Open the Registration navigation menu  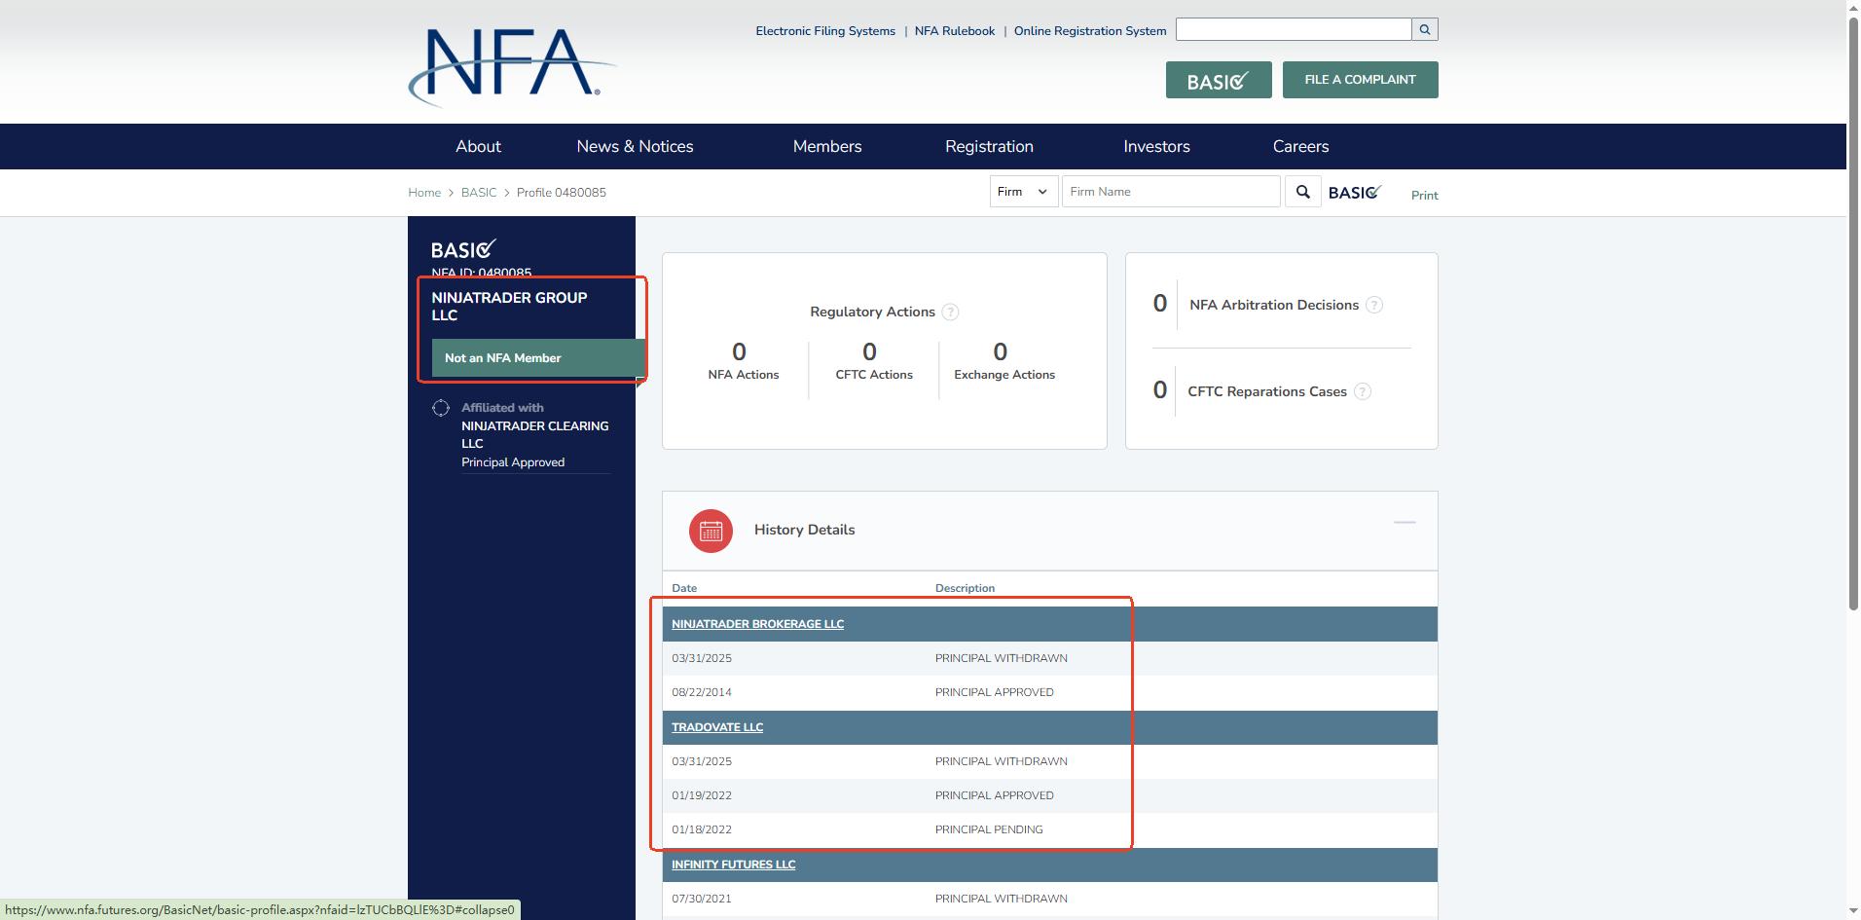click(x=989, y=147)
